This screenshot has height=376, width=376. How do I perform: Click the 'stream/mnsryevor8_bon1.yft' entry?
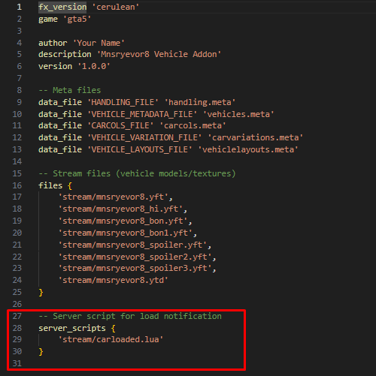125,233
